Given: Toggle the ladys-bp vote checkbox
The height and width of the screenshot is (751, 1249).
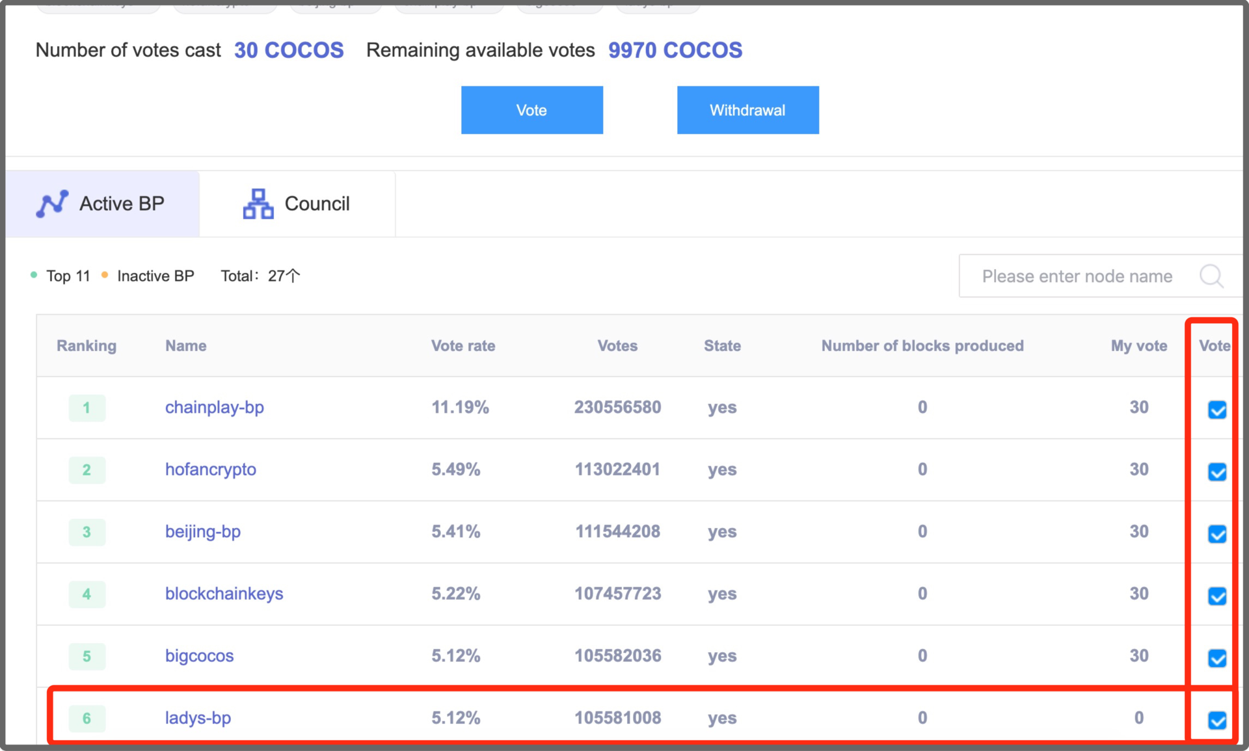Looking at the screenshot, I should (1216, 720).
